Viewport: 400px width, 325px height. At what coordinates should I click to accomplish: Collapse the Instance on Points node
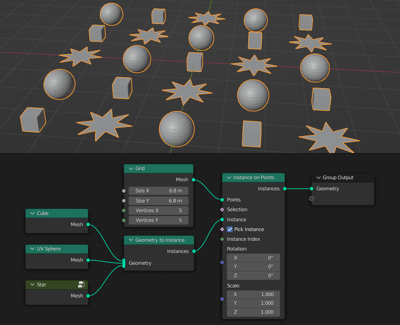point(228,177)
